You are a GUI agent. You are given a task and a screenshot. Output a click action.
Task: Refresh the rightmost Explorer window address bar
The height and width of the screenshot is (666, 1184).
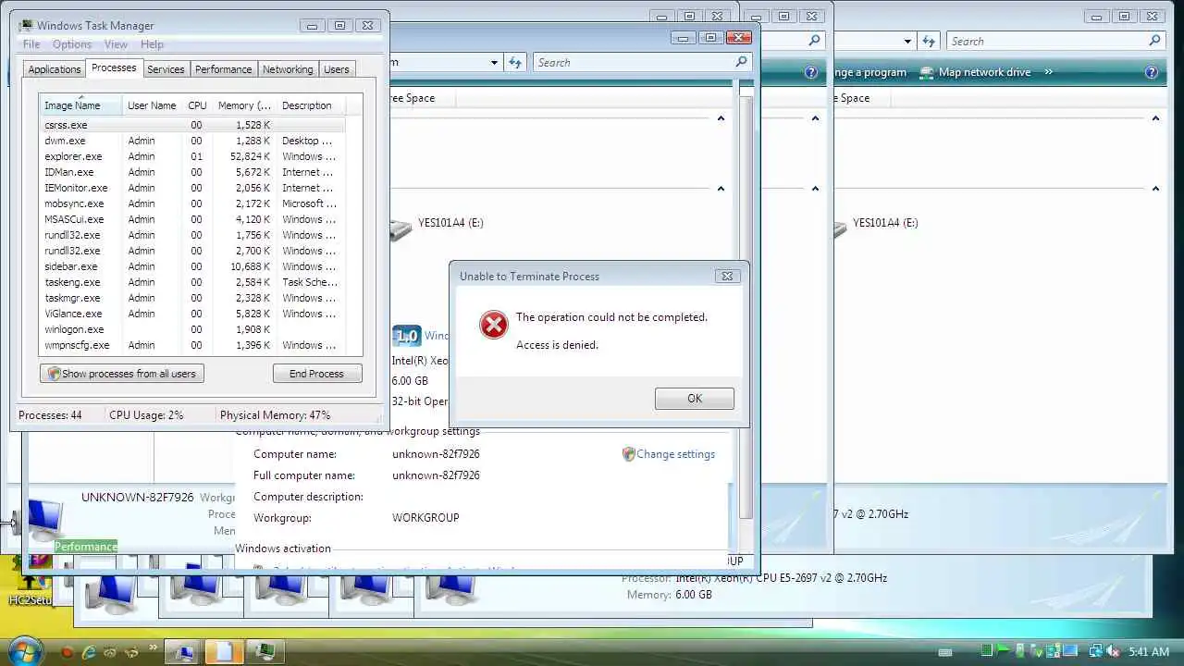(x=929, y=41)
